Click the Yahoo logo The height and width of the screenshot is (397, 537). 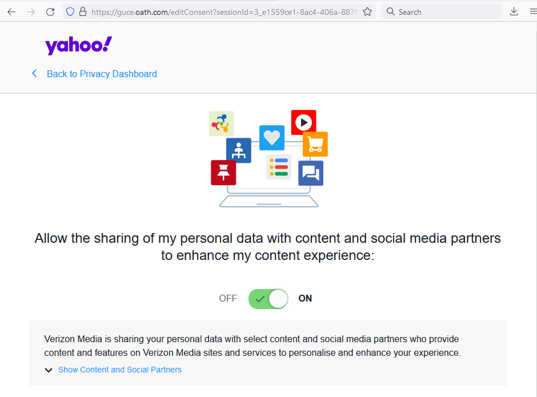(78, 45)
